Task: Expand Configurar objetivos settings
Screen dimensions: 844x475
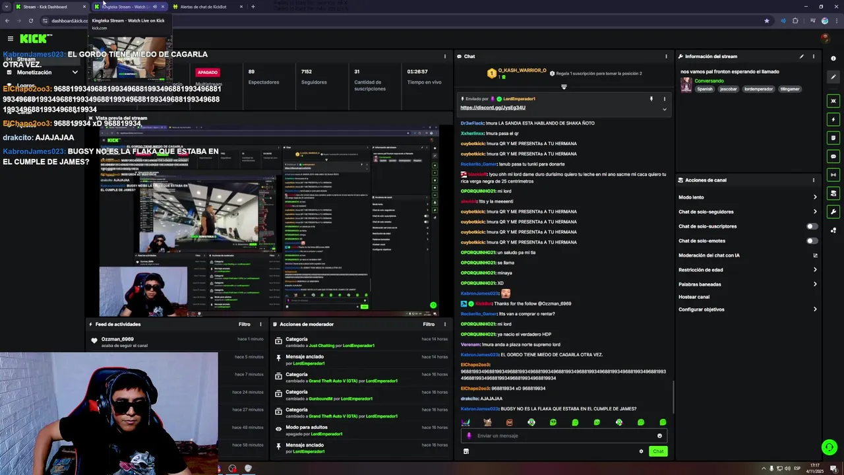Action: tap(815, 309)
